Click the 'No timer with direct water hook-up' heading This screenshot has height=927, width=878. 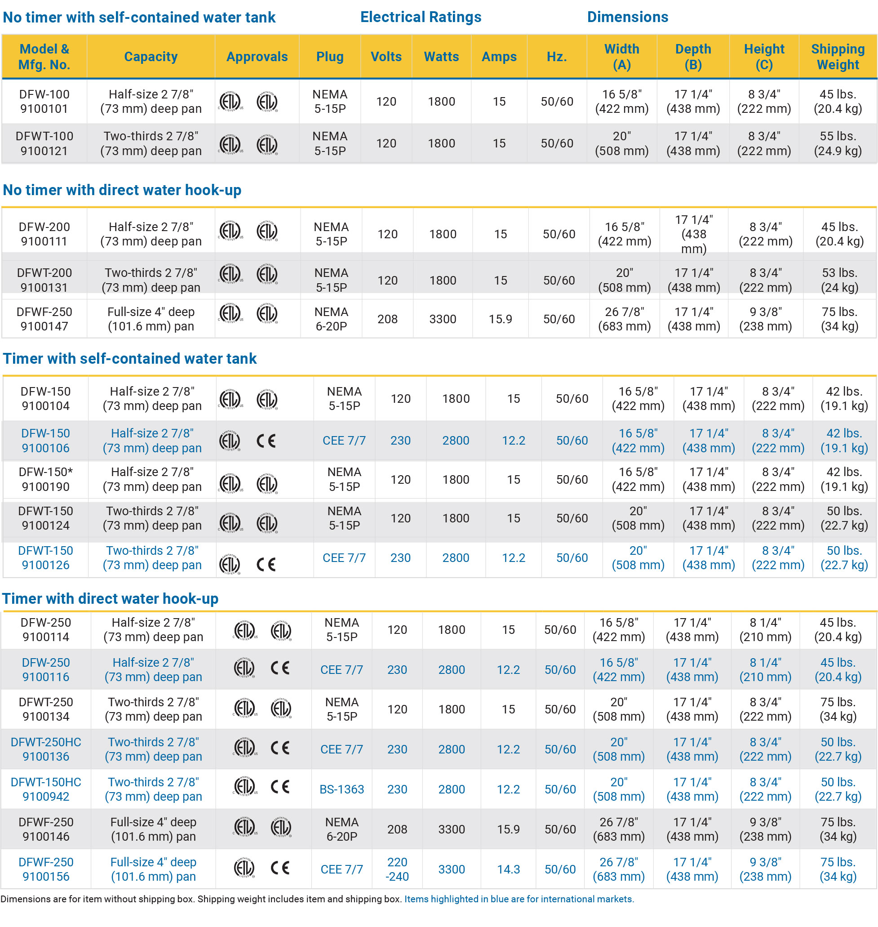(x=122, y=190)
